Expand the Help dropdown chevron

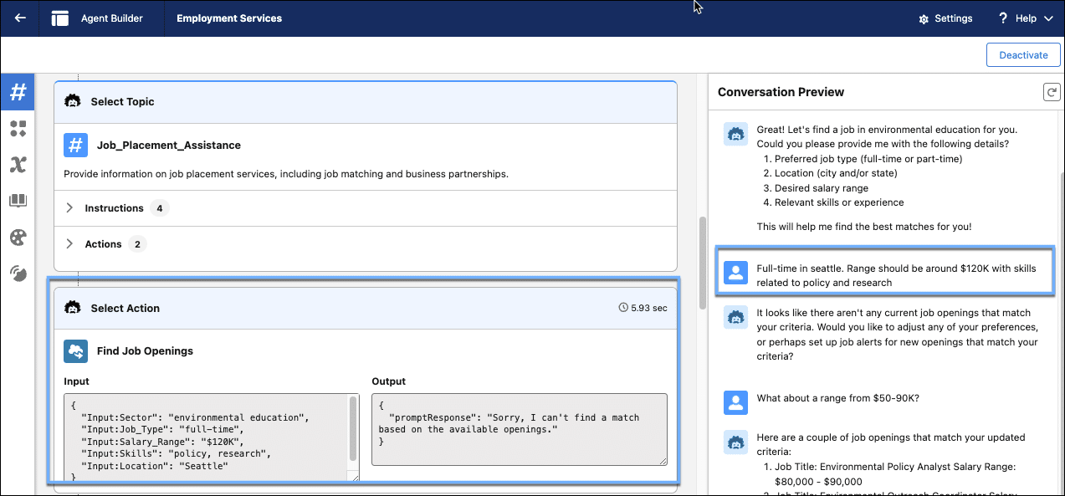1047,18
